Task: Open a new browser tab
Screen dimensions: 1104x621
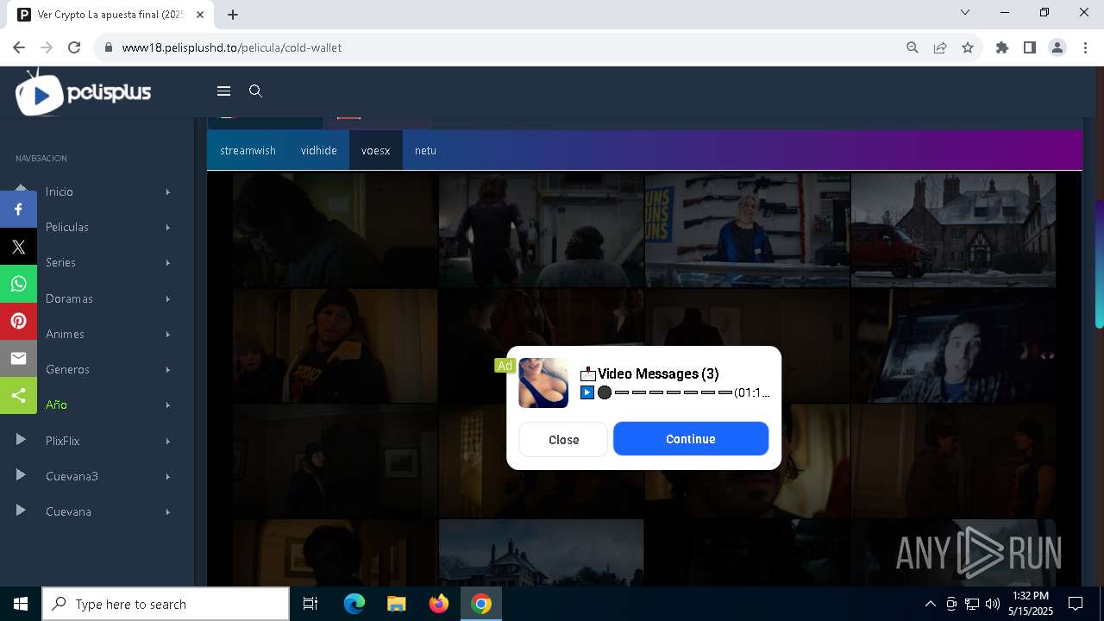Action: 233,14
